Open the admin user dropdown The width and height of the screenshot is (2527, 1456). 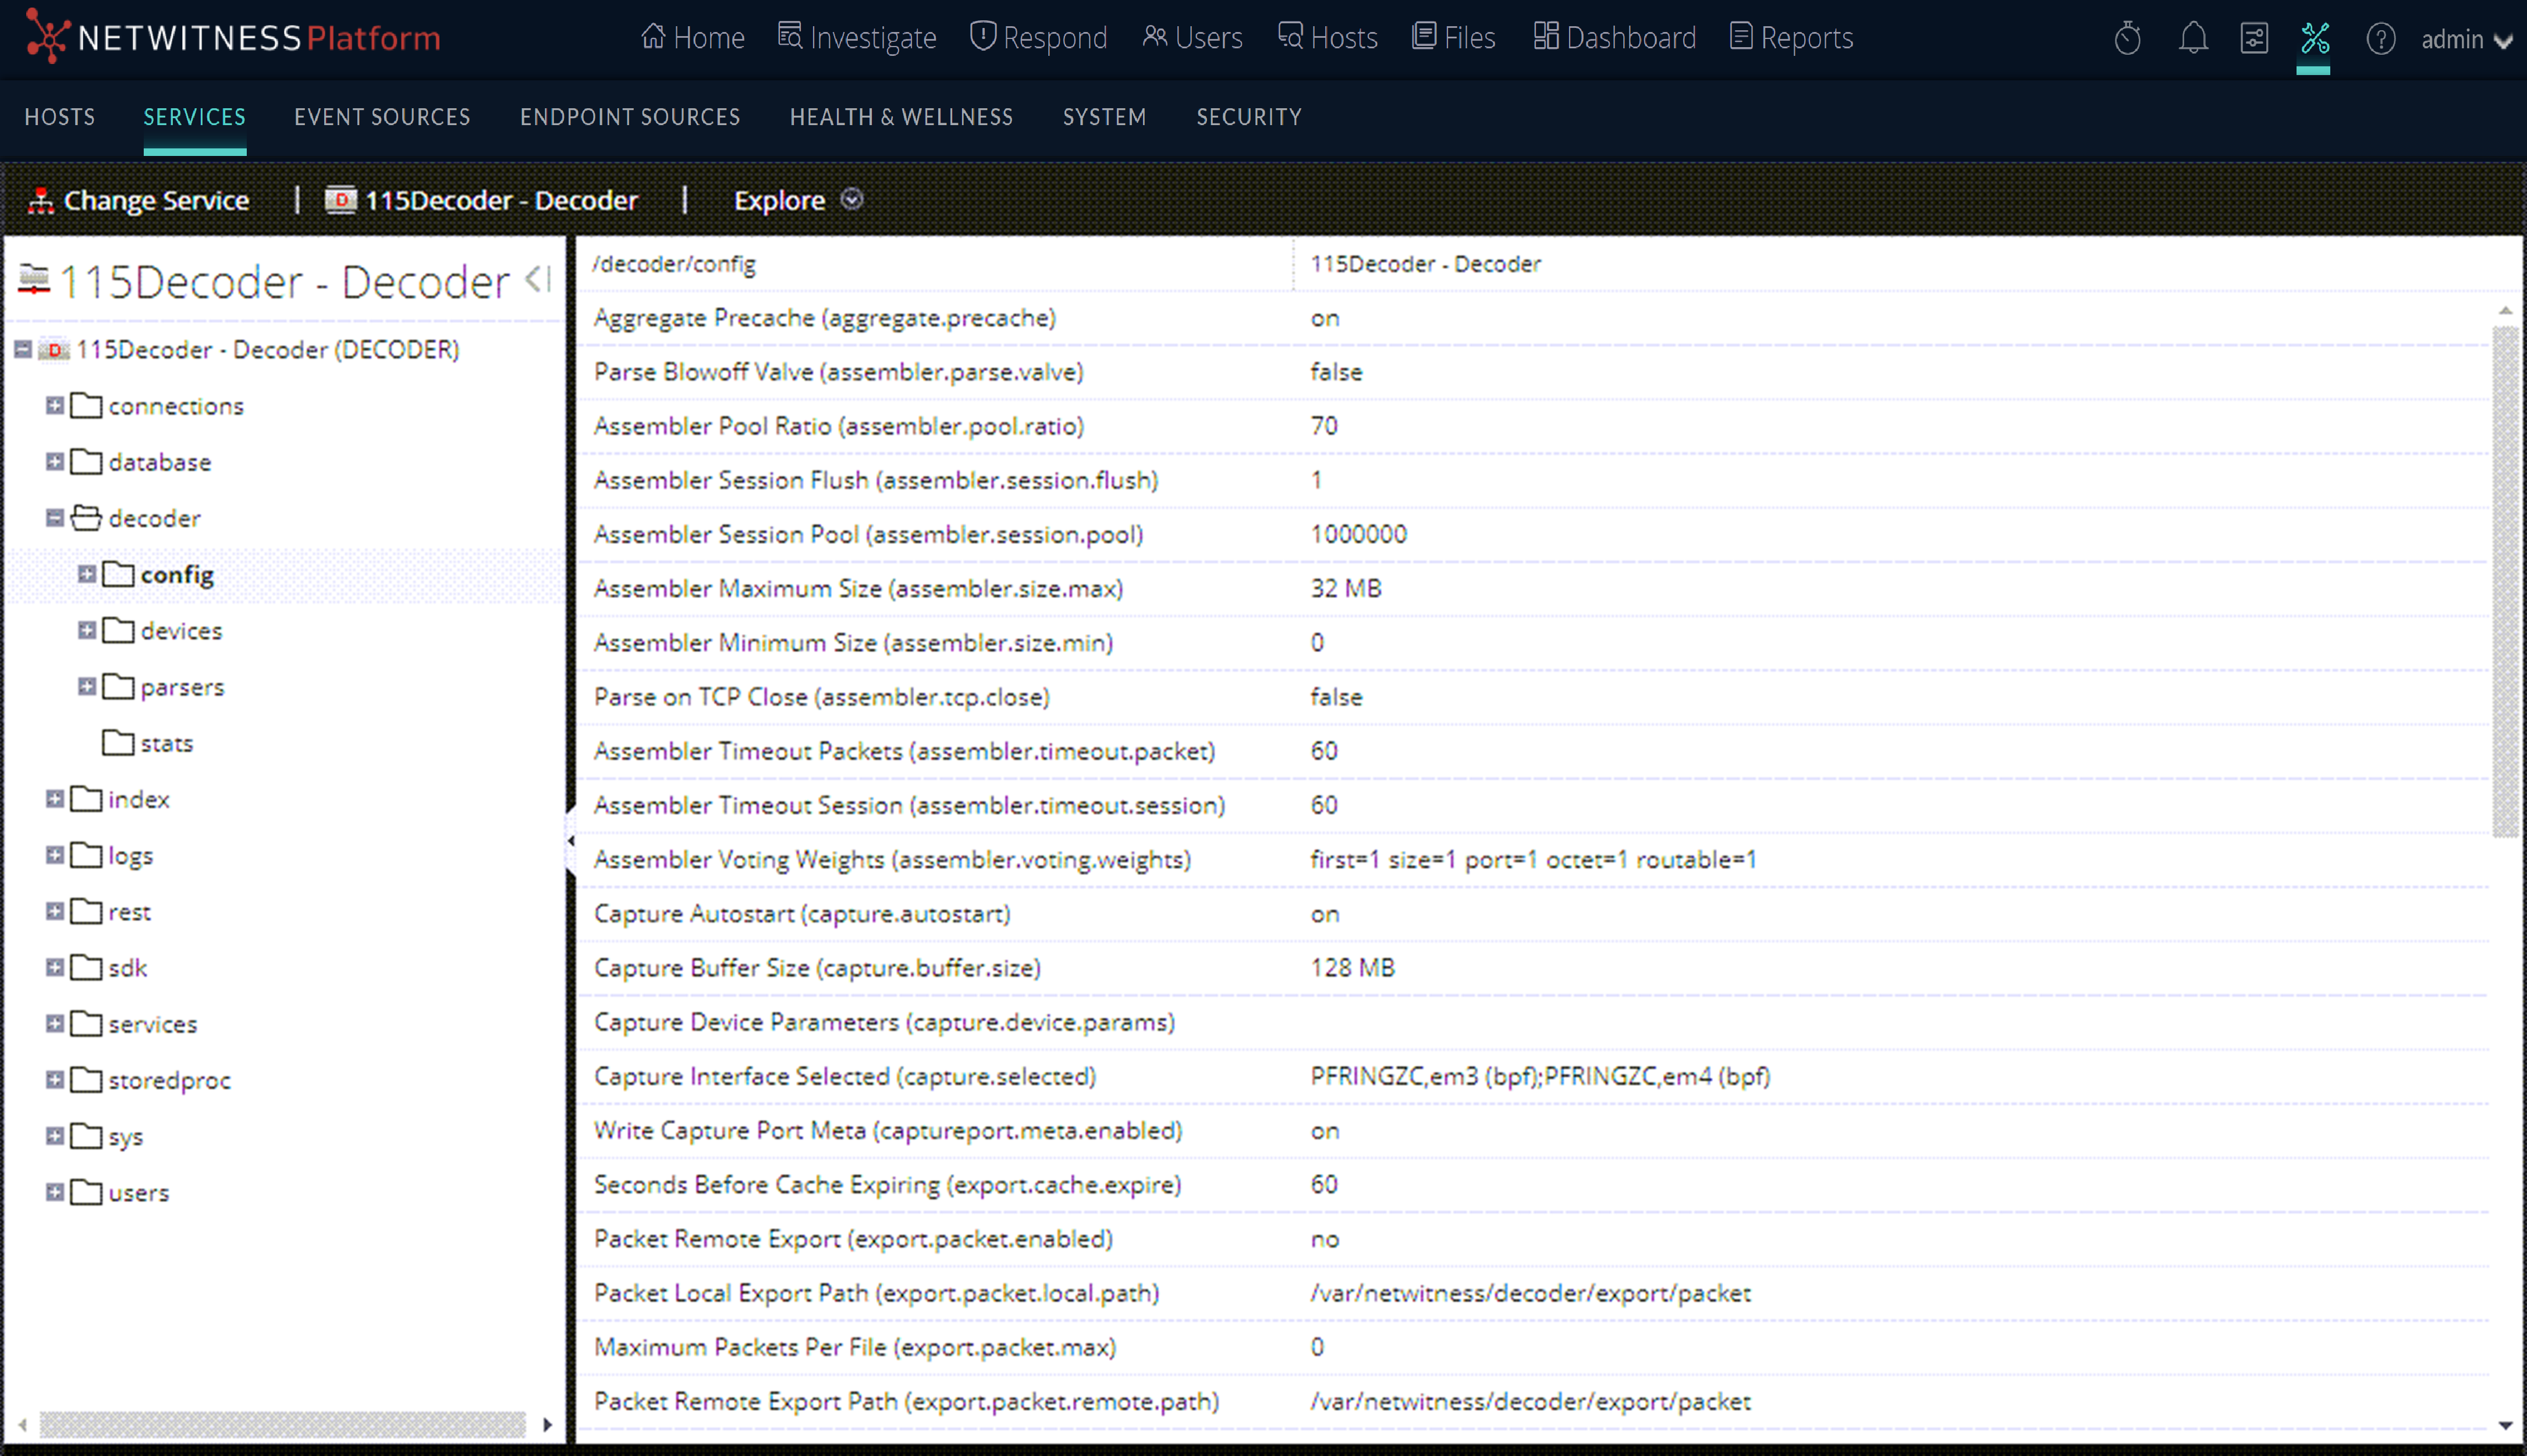(x=2465, y=40)
